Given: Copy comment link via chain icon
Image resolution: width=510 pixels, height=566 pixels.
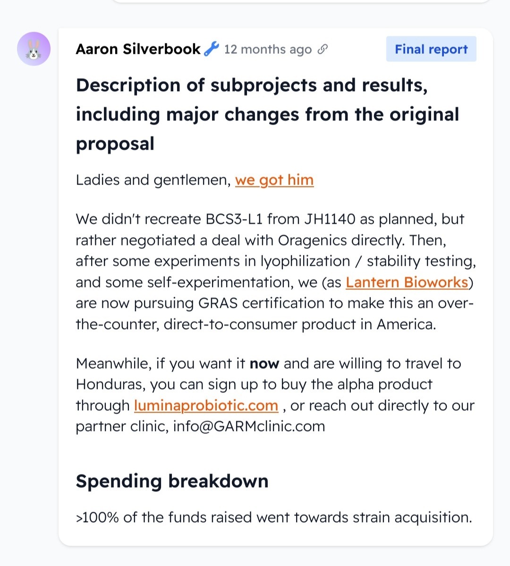Looking at the screenshot, I should [323, 49].
